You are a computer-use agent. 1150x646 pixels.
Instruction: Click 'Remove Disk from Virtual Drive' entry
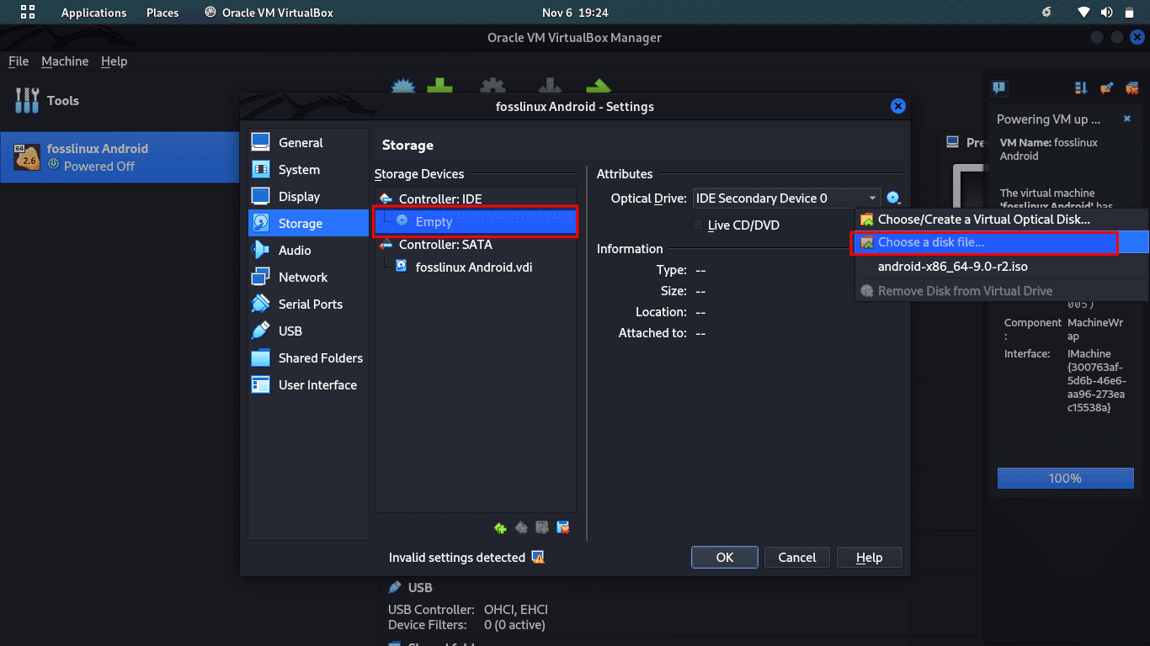[x=1002, y=291]
